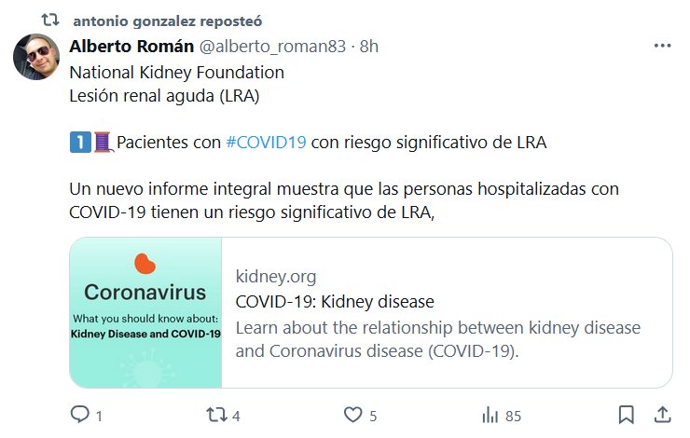Click the share upload icon
Image resolution: width=690 pixels, height=438 pixels.
point(662,415)
